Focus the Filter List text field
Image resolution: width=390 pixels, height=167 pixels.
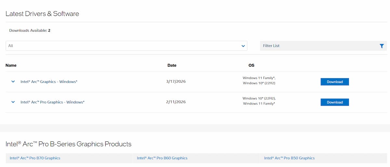pyautogui.click(x=318, y=46)
